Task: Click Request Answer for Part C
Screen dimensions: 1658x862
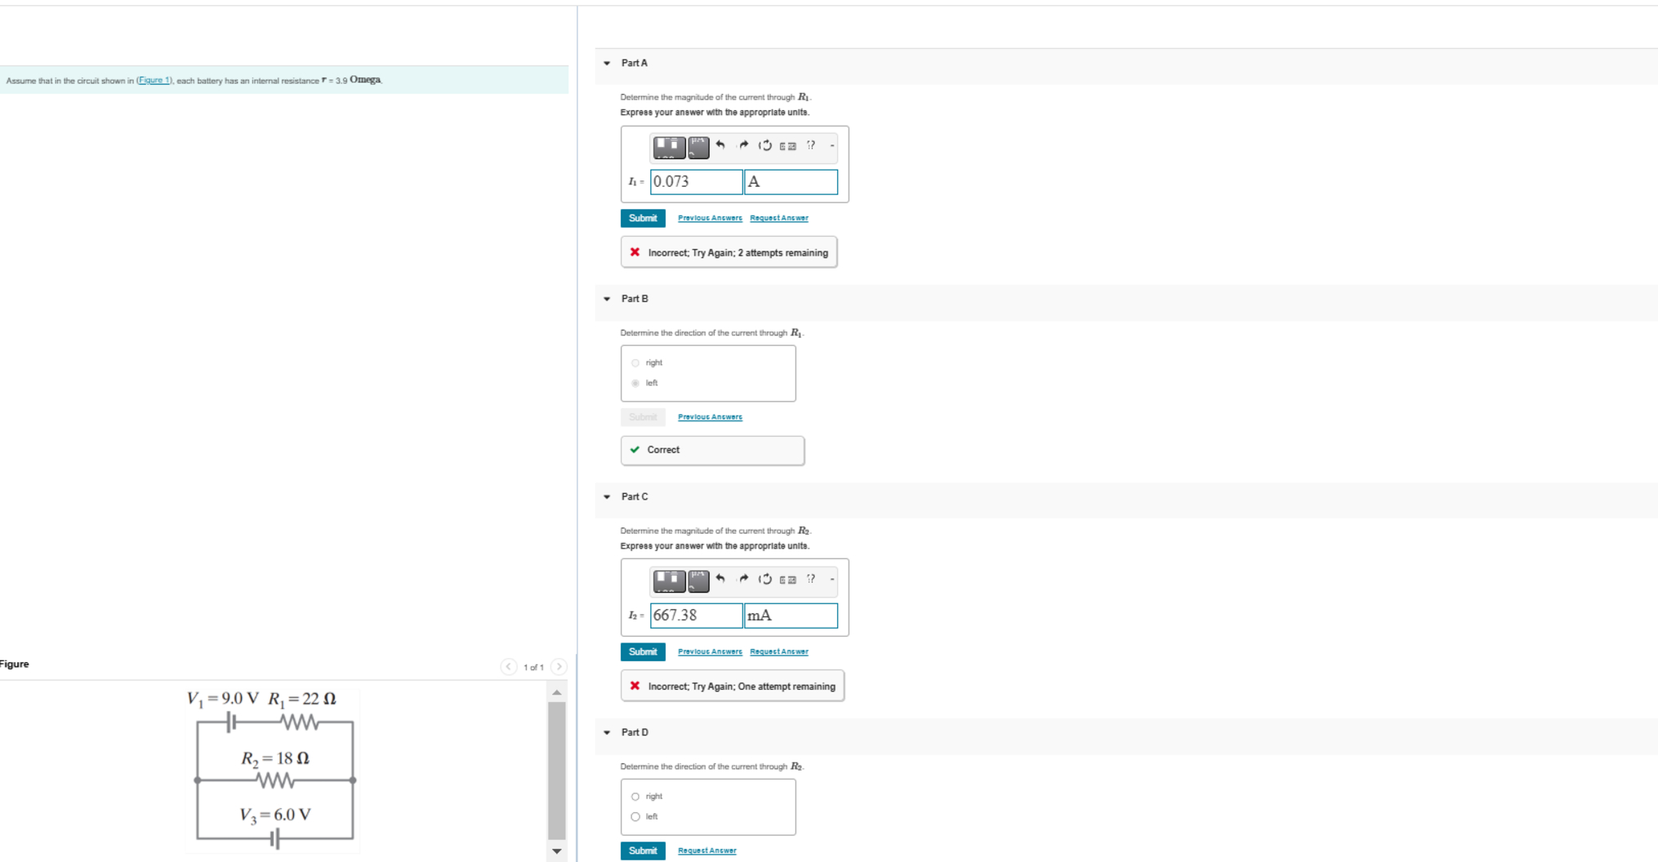Action: (779, 651)
